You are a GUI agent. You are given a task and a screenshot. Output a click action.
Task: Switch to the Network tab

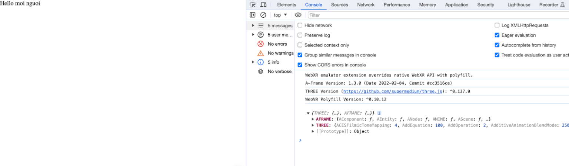point(366,5)
